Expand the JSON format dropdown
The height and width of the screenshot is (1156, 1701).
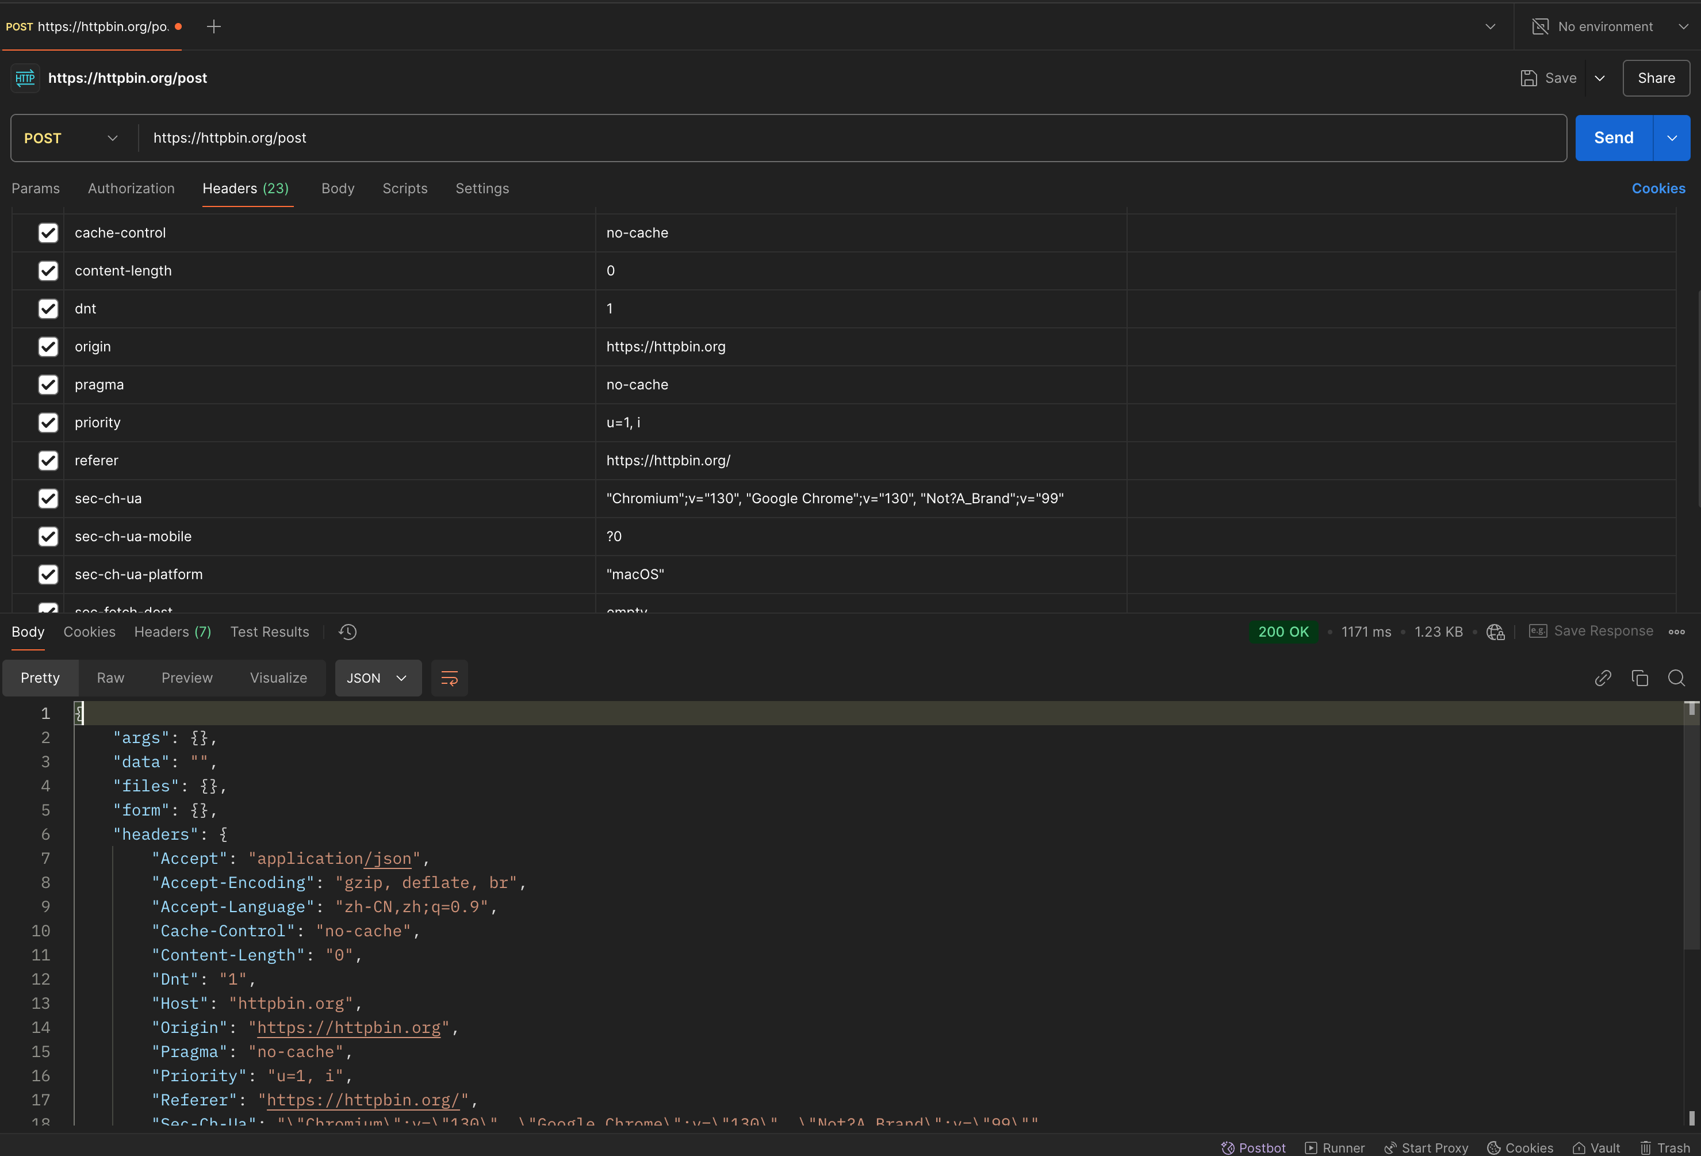(x=378, y=678)
